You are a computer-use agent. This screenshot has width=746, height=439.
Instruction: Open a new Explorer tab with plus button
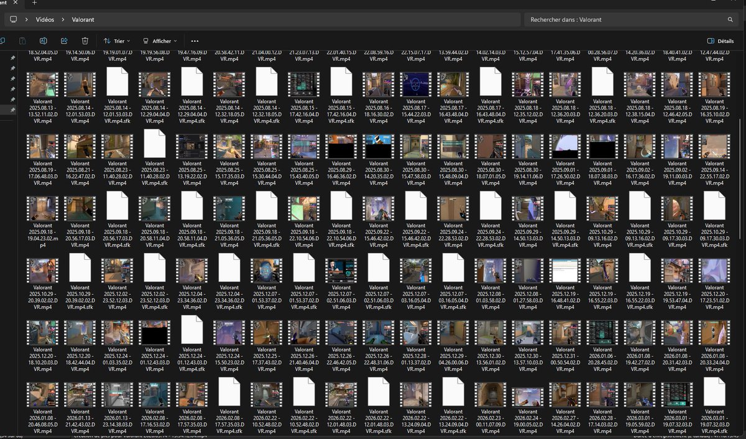coord(34,2)
